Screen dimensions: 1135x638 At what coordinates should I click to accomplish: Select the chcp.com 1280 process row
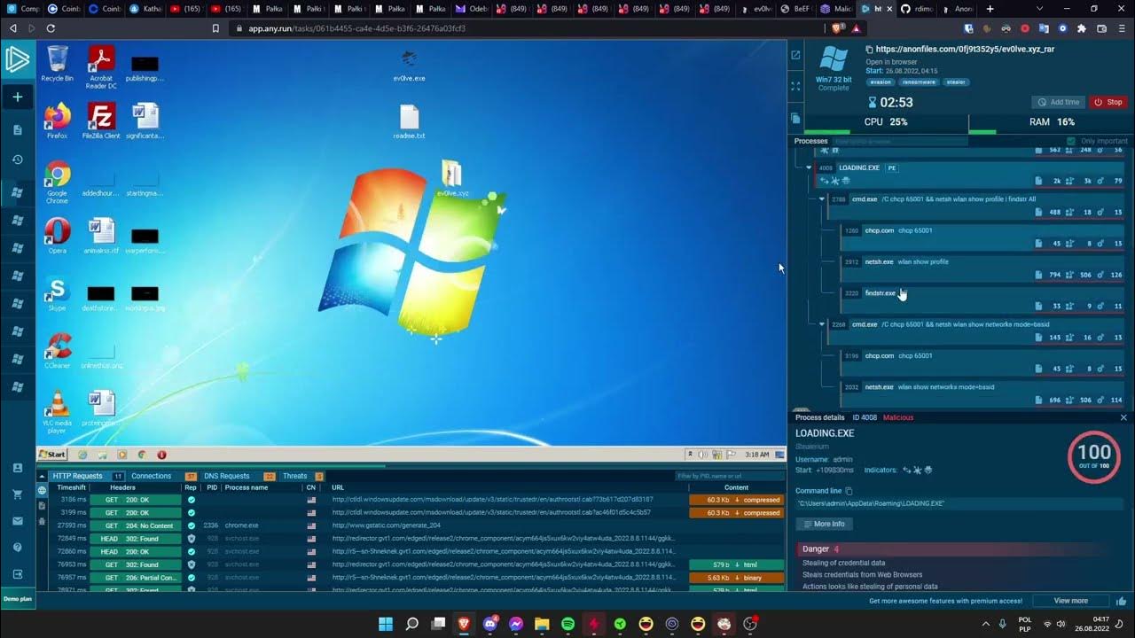(982, 237)
